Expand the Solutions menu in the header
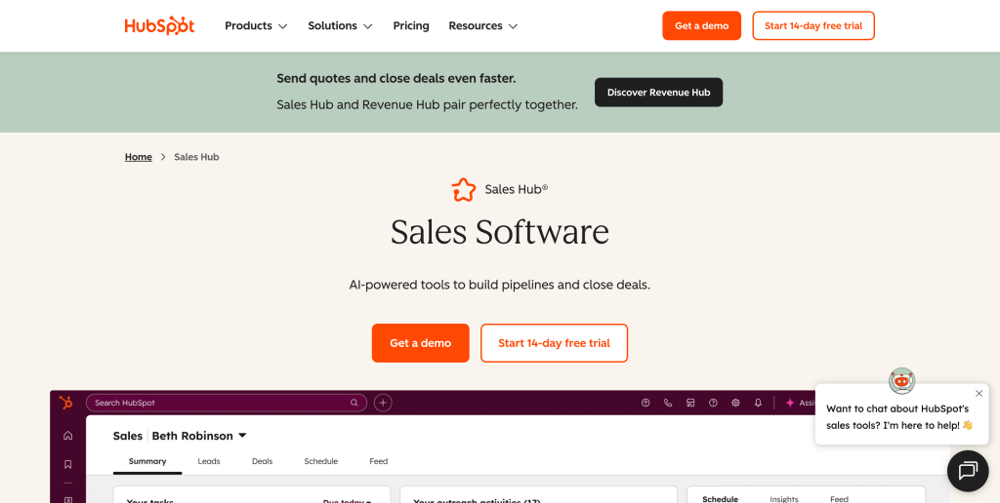 pos(340,26)
